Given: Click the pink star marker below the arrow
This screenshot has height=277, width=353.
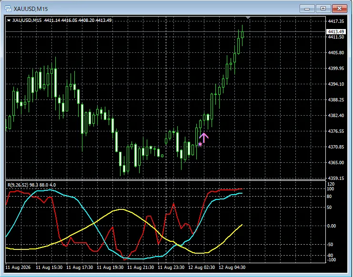Looking at the screenshot, I should (200, 144).
